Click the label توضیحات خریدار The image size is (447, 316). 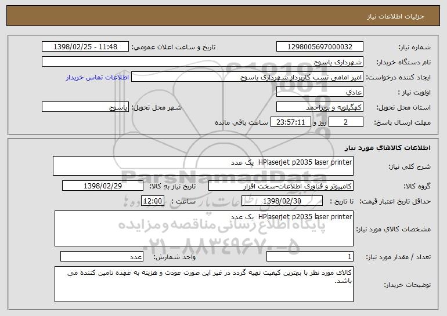pyautogui.click(x=408, y=285)
